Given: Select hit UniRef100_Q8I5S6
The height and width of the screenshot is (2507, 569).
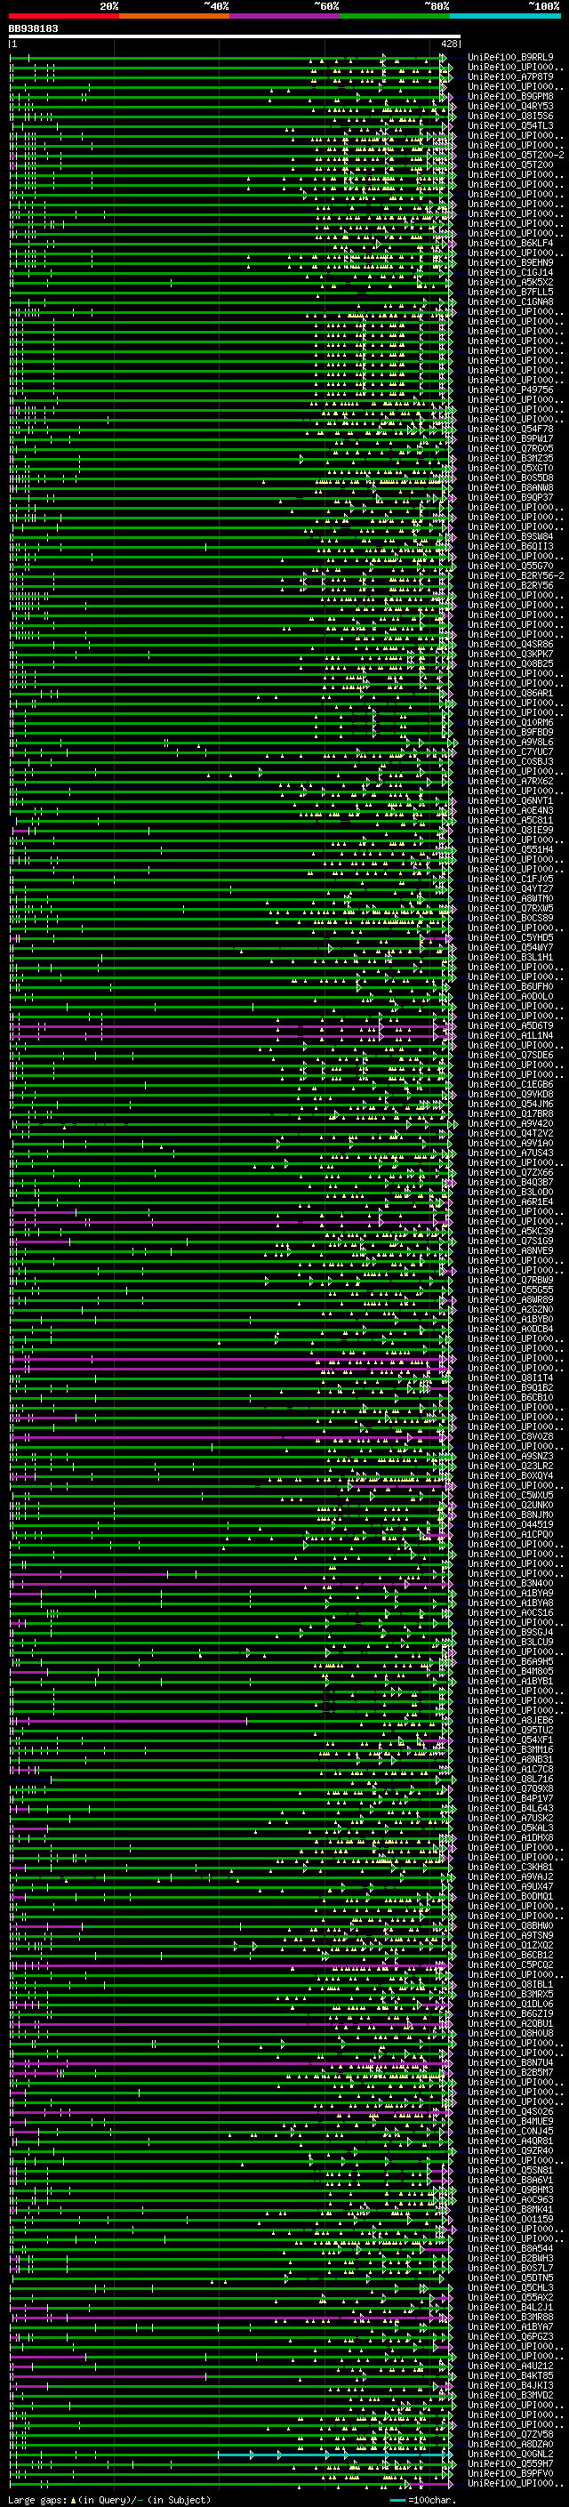Looking at the screenshot, I should 510,116.
